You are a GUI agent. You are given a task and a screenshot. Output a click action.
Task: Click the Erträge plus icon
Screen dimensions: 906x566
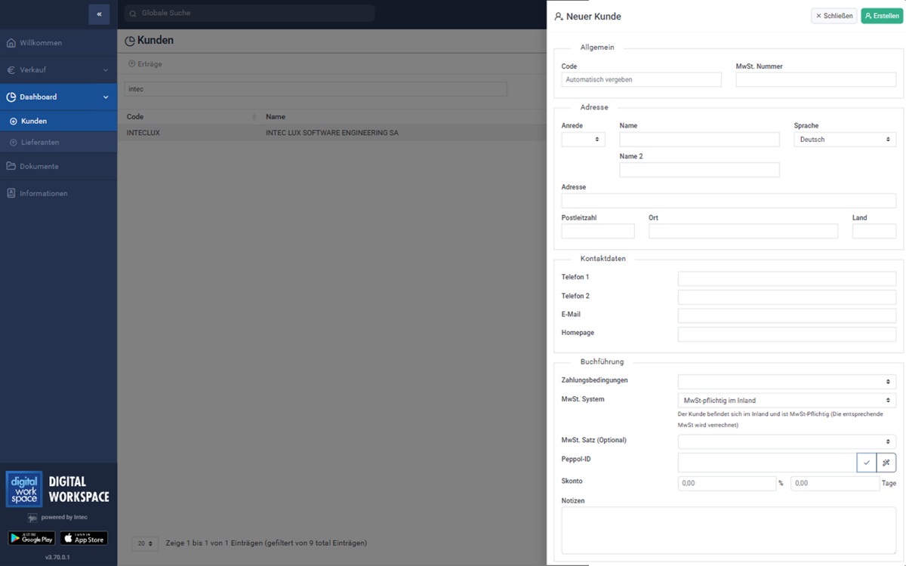click(x=131, y=64)
